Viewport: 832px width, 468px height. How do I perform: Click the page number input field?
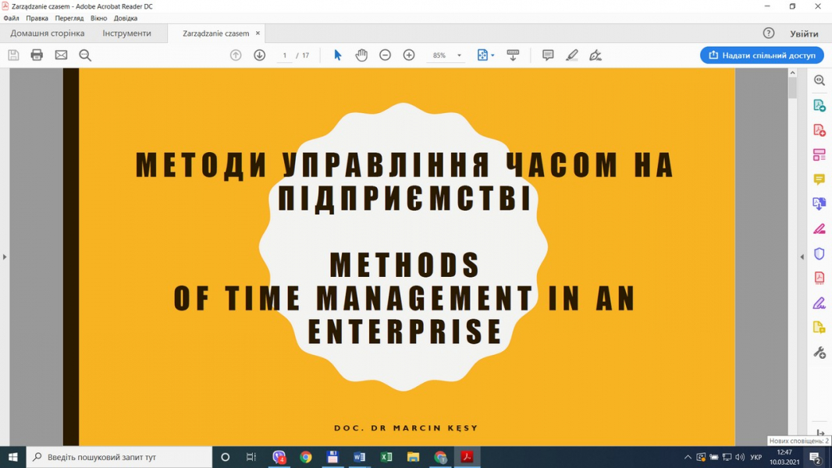[285, 55]
